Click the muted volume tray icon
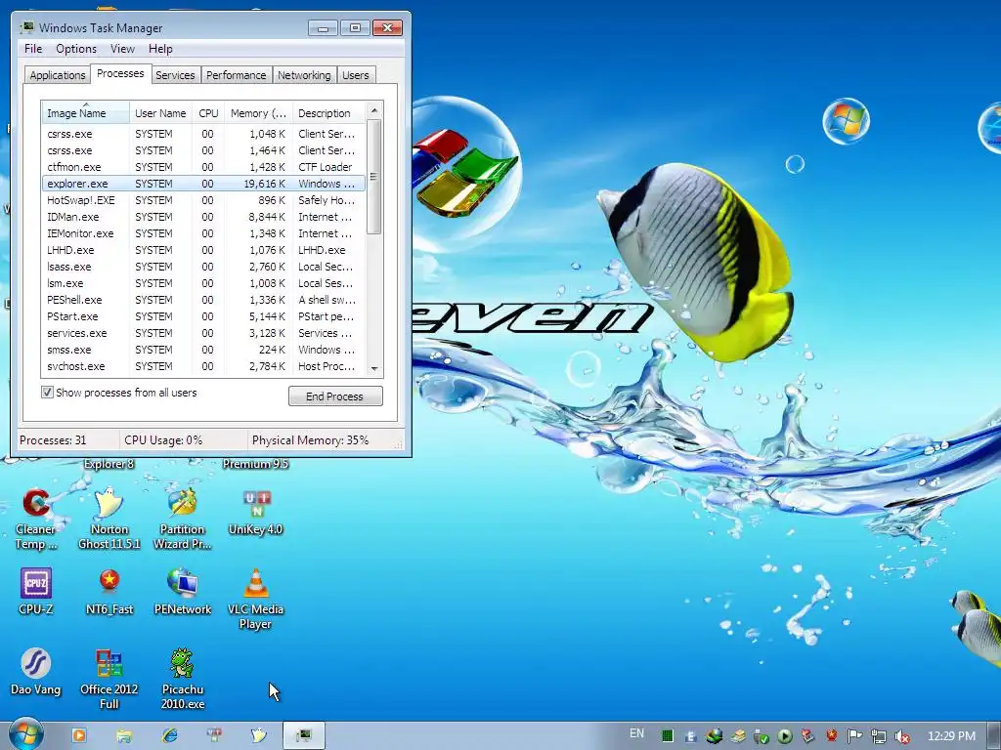 (x=902, y=736)
